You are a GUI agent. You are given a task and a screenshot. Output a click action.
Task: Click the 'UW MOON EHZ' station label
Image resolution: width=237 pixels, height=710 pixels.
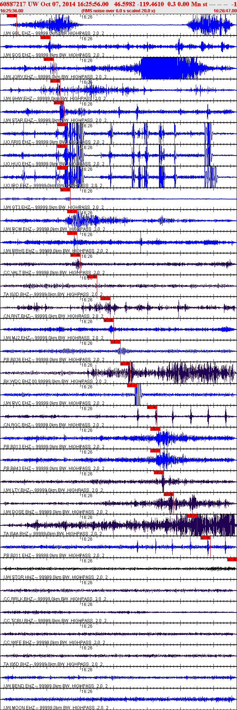(19, 708)
